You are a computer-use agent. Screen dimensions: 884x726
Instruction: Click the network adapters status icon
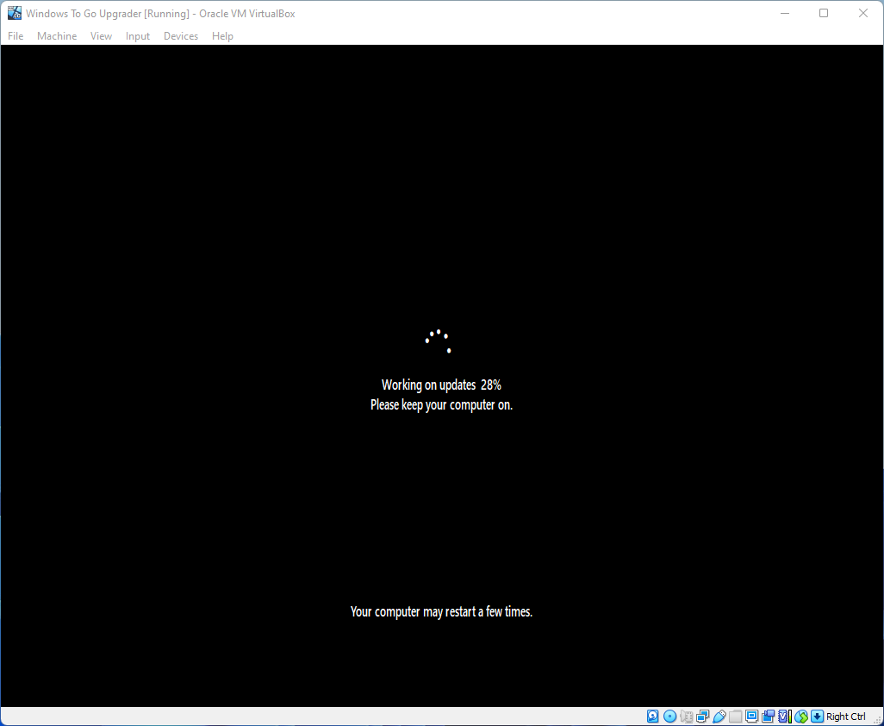(x=702, y=717)
